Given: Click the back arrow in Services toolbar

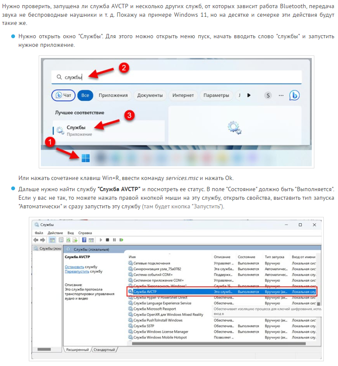Looking at the screenshot, I should tap(36, 240).
